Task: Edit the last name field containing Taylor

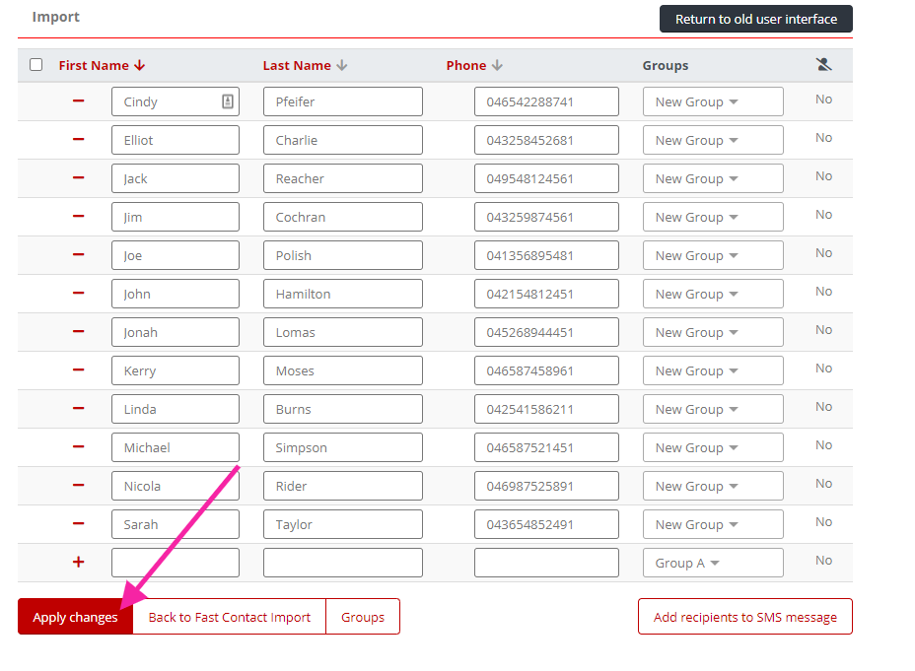Action: (x=342, y=524)
